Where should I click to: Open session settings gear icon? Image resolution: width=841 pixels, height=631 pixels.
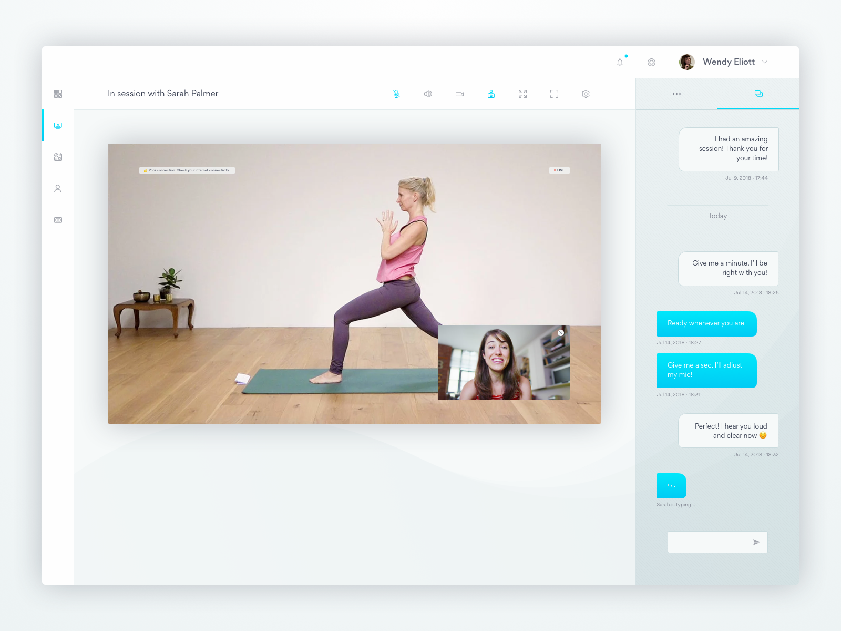pos(586,94)
